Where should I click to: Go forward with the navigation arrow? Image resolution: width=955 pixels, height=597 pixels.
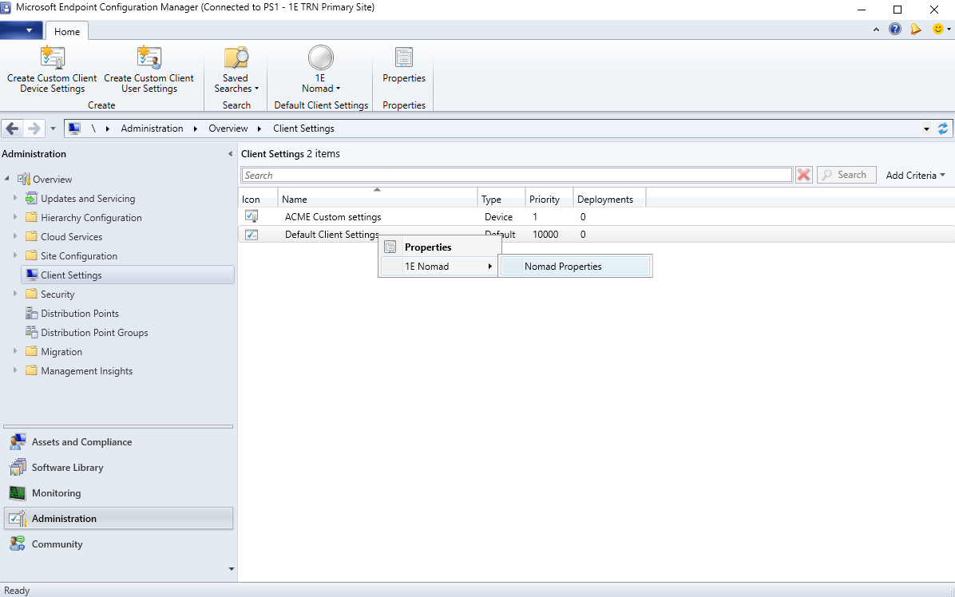pyautogui.click(x=34, y=128)
